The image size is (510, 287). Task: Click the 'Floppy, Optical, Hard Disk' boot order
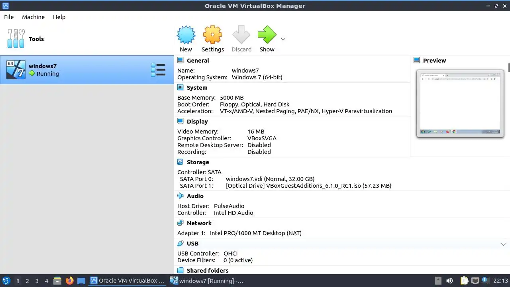255,104
